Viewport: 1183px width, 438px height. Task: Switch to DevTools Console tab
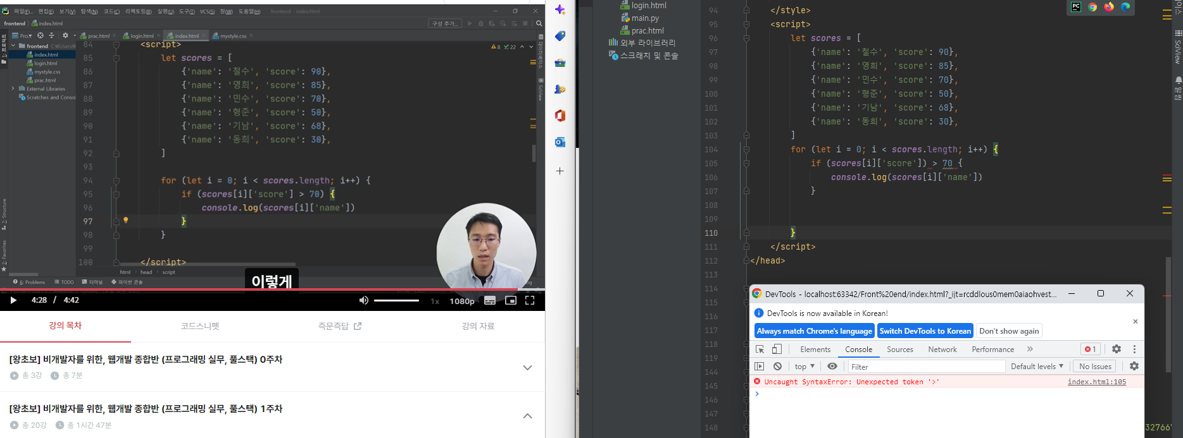pos(858,350)
